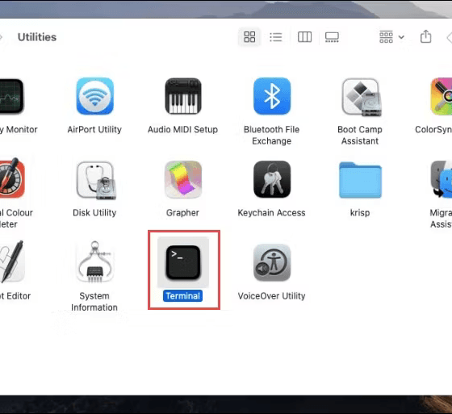Select the Audio MIDI Setup icon
This screenshot has height=414, width=452.
[x=183, y=96]
